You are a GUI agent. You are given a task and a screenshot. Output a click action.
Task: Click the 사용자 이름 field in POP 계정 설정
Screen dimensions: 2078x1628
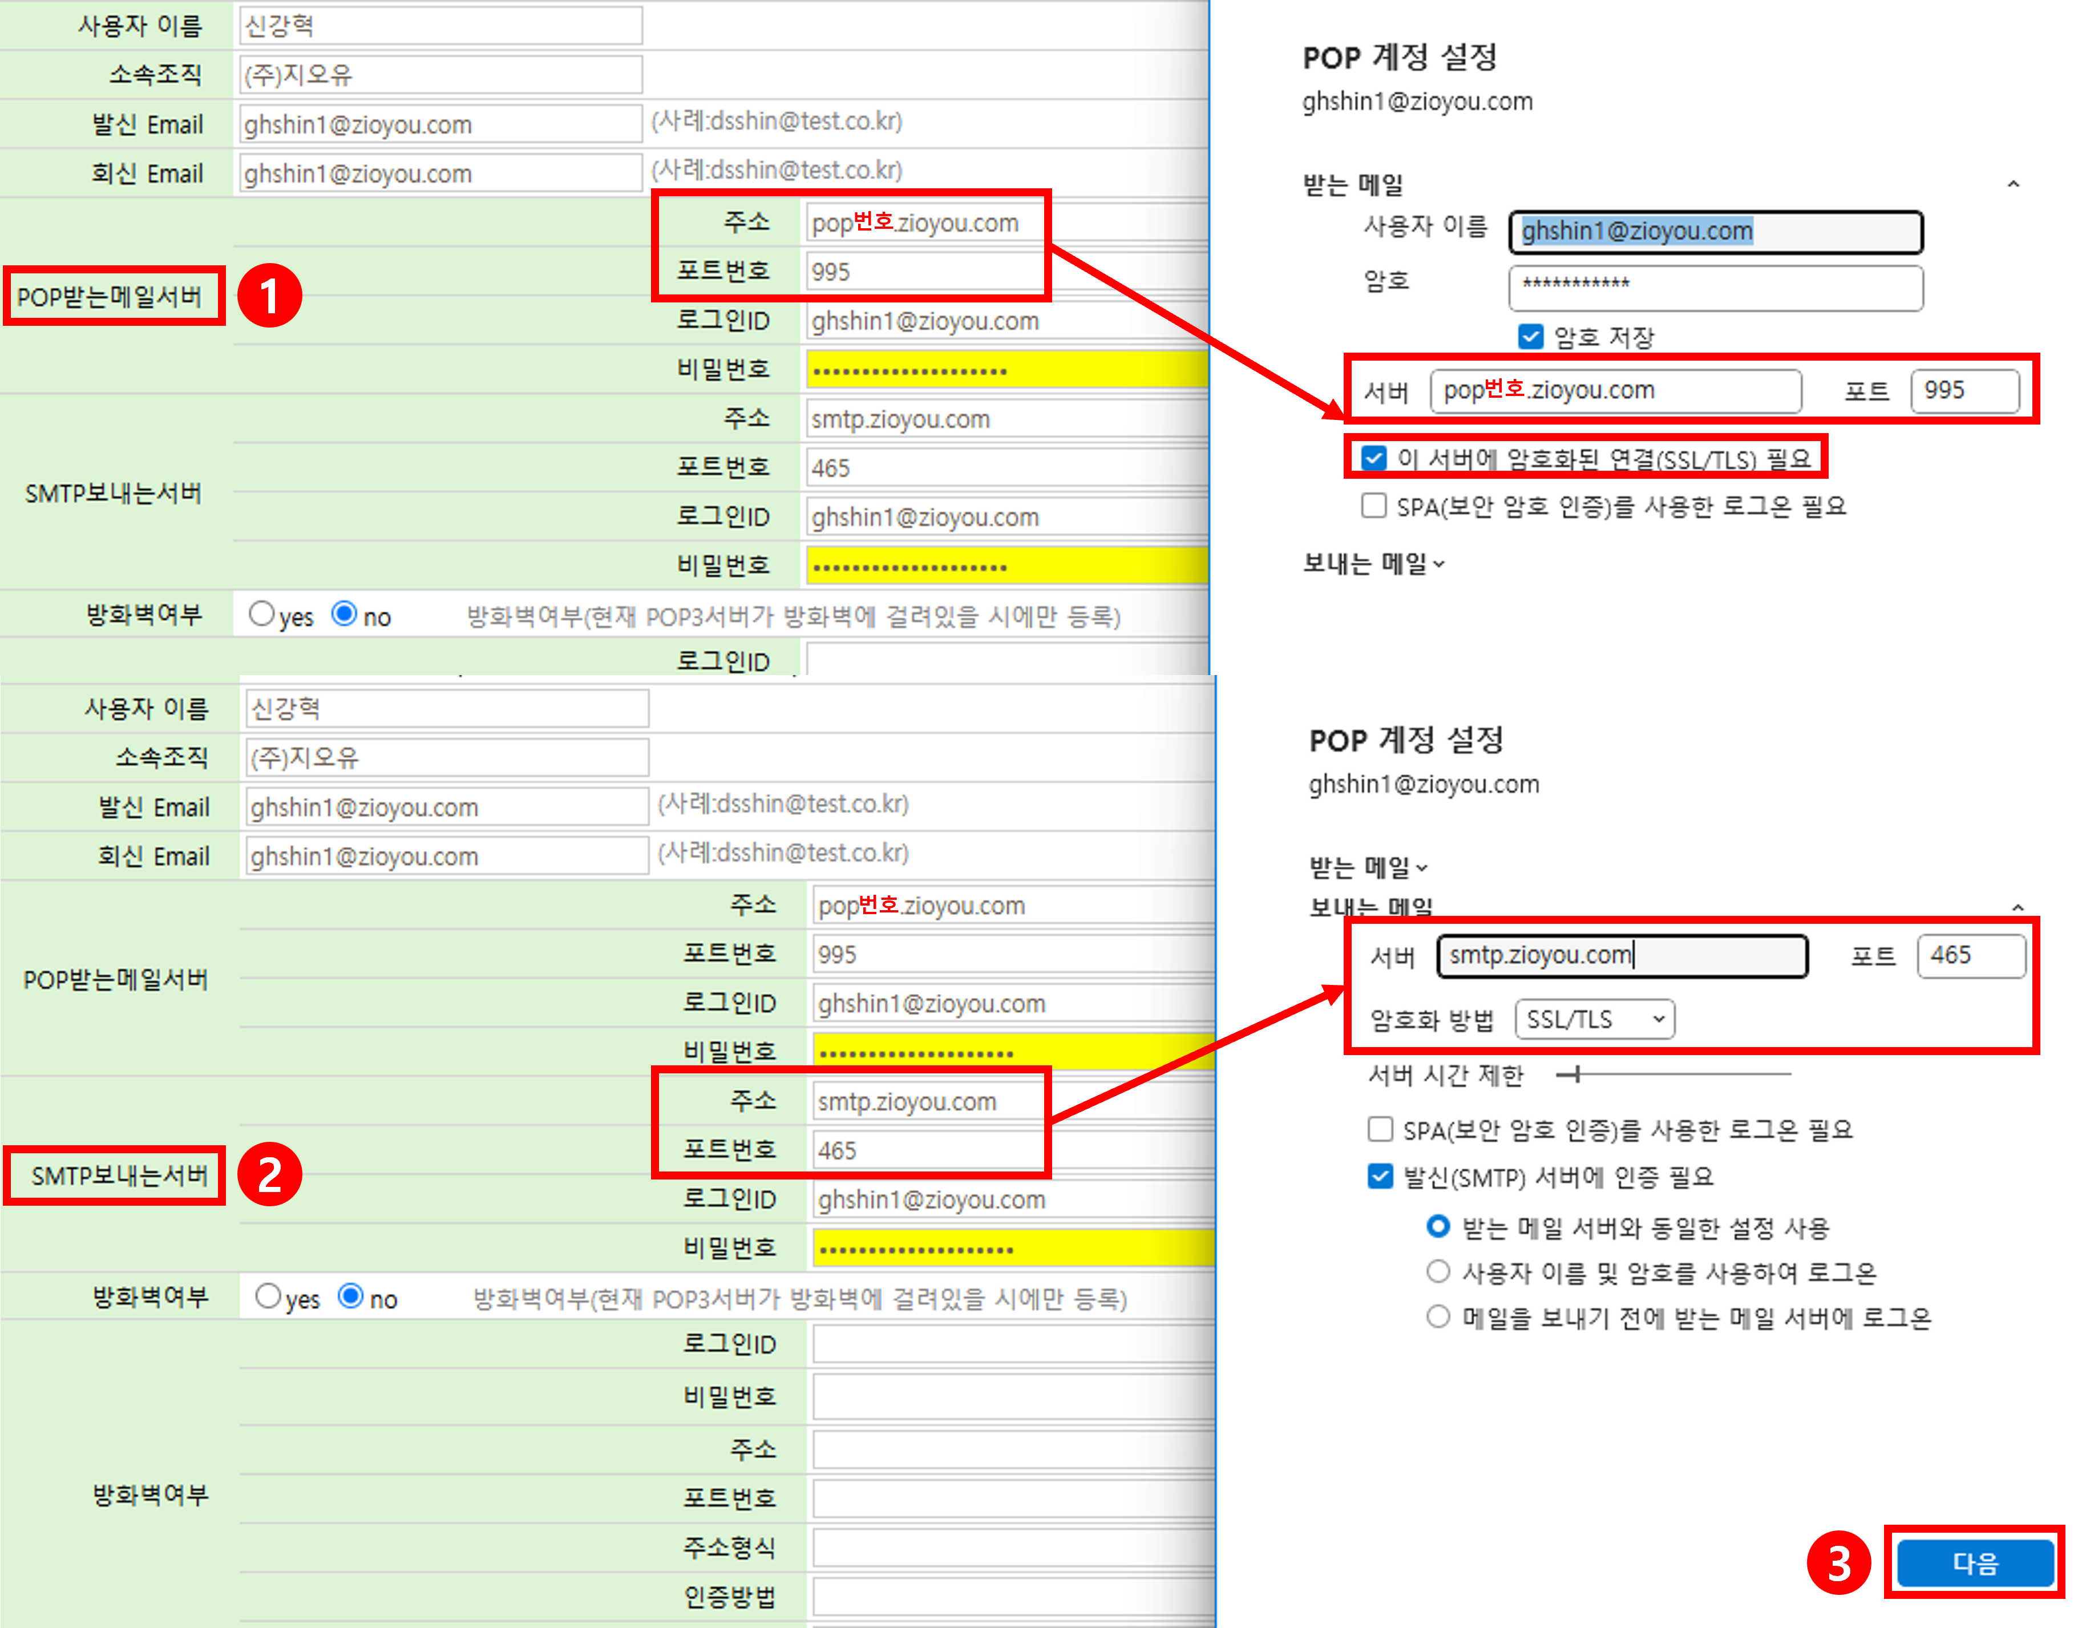click(x=1716, y=232)
